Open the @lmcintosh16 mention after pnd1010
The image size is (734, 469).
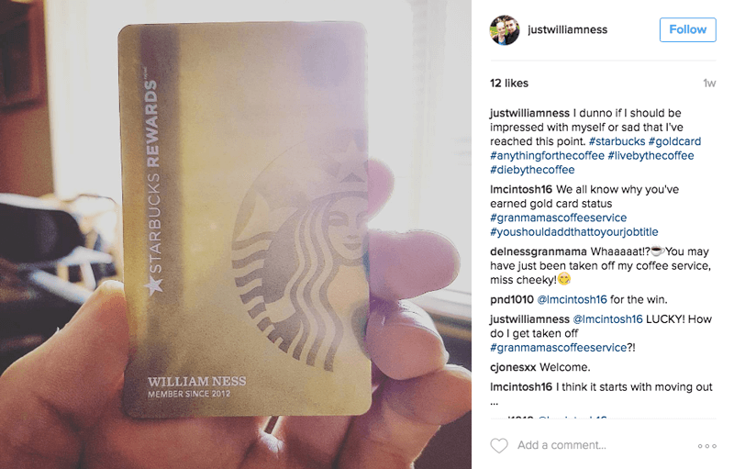tap(572, 299)
